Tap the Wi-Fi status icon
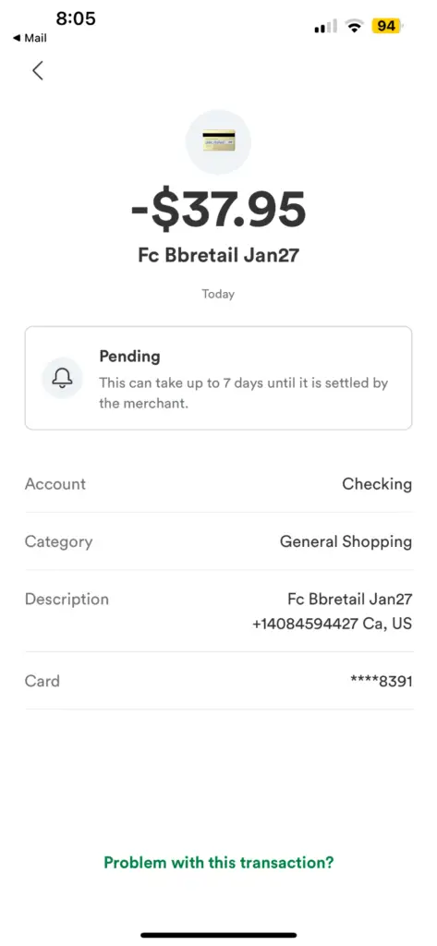Viewport: 437px width, 946px height. coord(354,26)
